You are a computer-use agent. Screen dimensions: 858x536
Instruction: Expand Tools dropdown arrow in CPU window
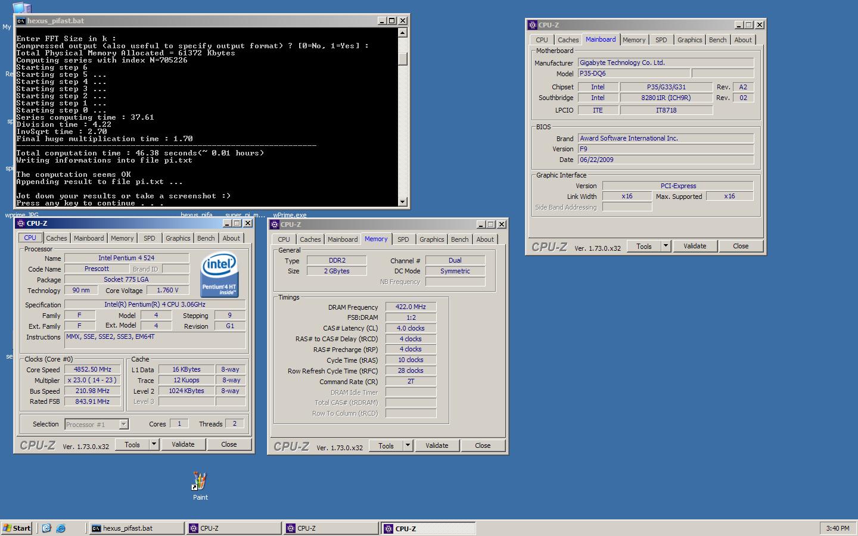coord(154,444)
